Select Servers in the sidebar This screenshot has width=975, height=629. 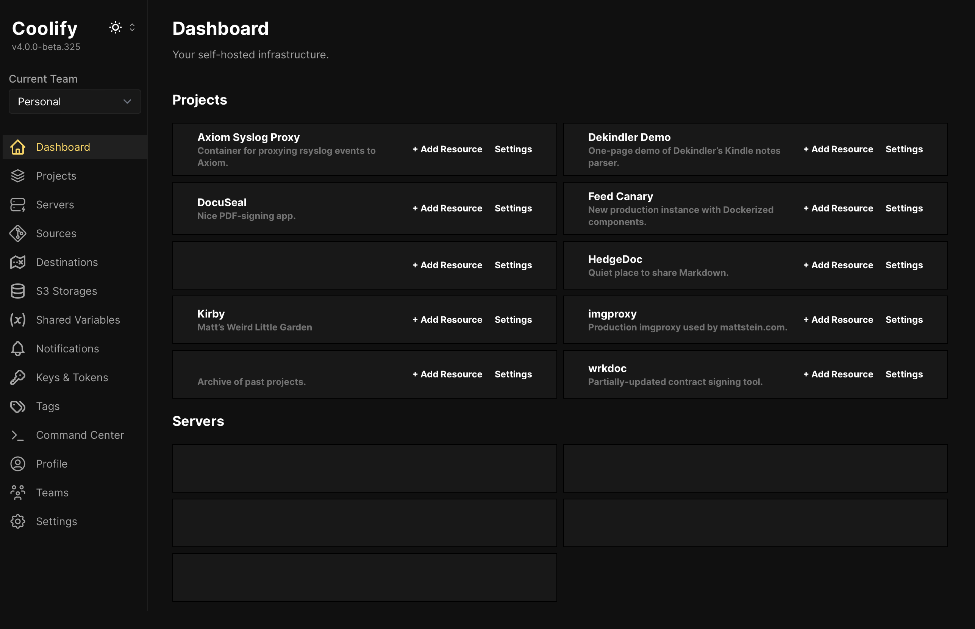point(55,204)
